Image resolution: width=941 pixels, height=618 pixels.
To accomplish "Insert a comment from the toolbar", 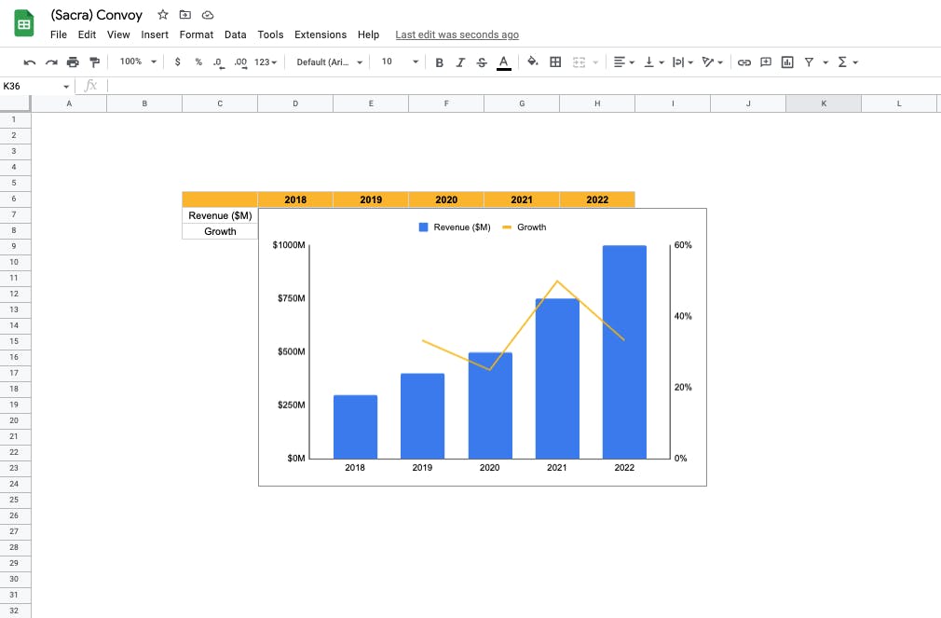I will pyautogui.click(x=766, y=62).
